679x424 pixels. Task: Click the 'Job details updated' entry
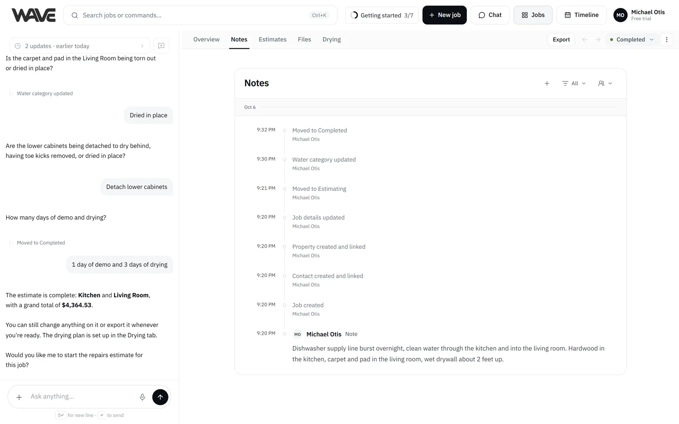[318, 218]
